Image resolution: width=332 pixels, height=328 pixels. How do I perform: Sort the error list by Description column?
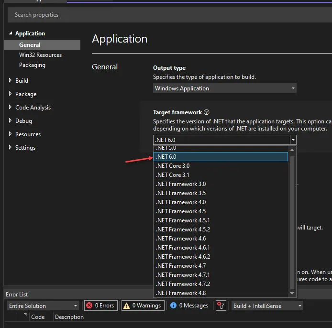(69, 317)
